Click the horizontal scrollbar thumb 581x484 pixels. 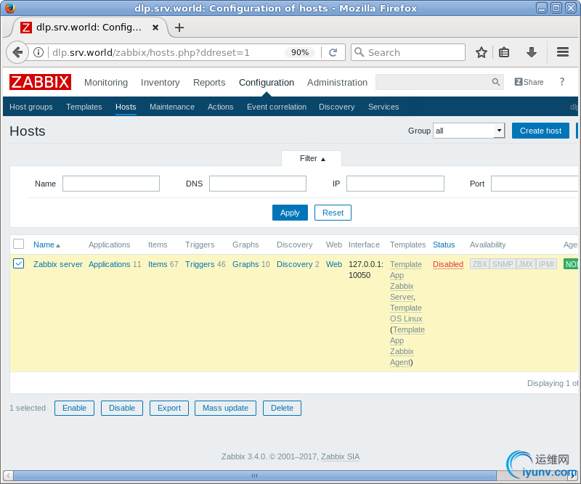(x=255, y=475)
